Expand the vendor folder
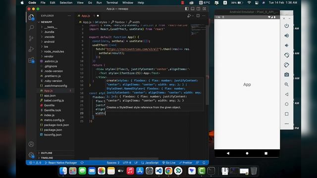317x178 pixels. pyautogui.click(x=49, y=56)
